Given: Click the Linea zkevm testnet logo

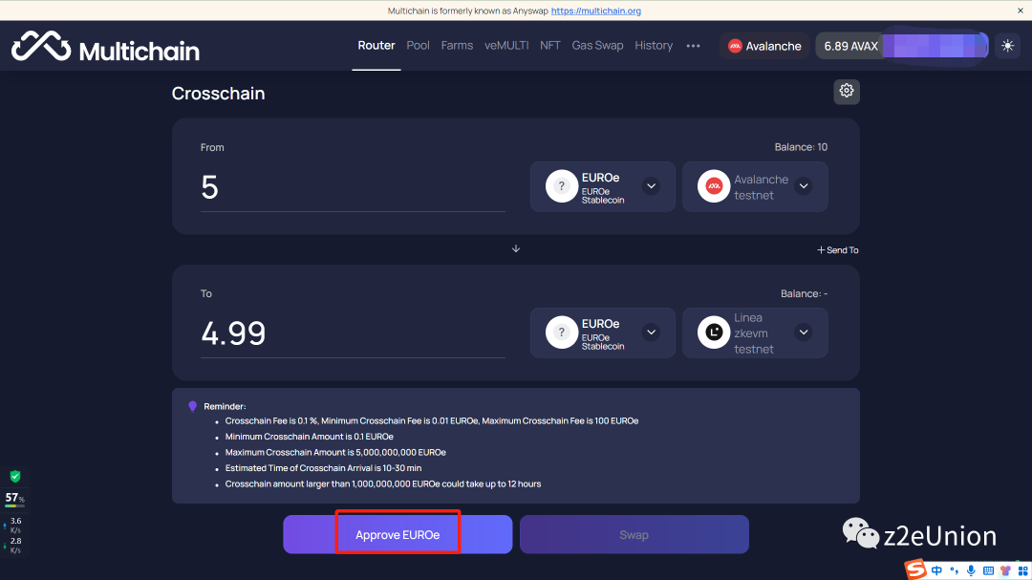Looking at the screenshot, I should click(x=713, y=333).
